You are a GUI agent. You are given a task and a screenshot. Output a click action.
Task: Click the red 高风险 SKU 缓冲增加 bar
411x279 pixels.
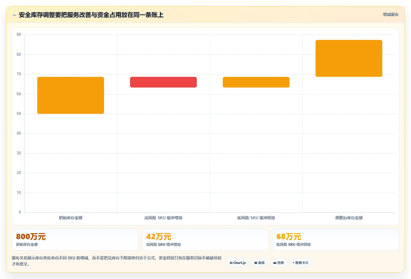[x=163, y=82]
